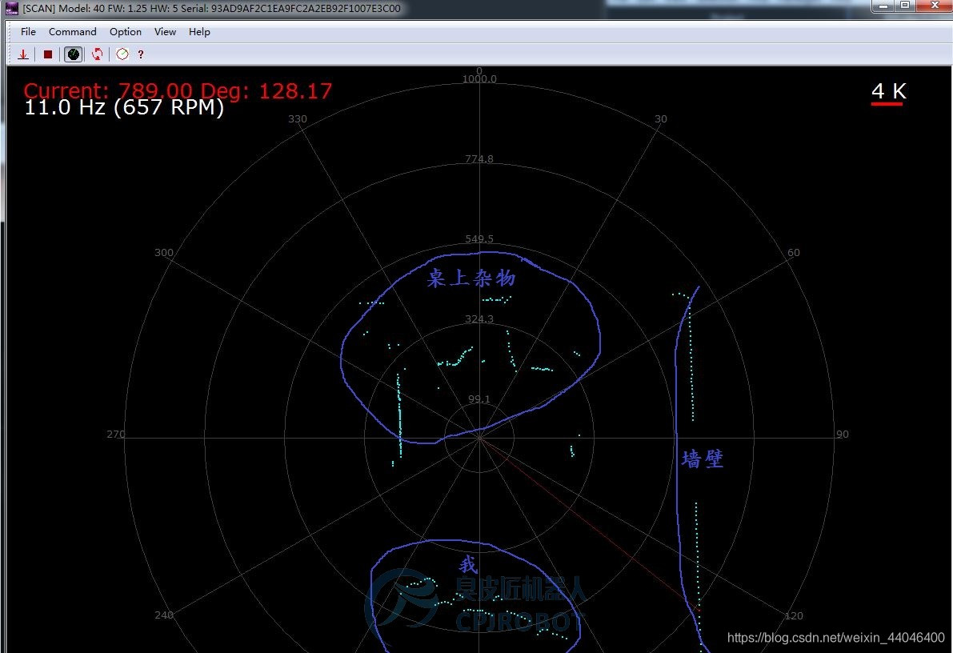Minimize the SCAN window
Viewport: 953px width, 653px height.
tap(883, 6)
